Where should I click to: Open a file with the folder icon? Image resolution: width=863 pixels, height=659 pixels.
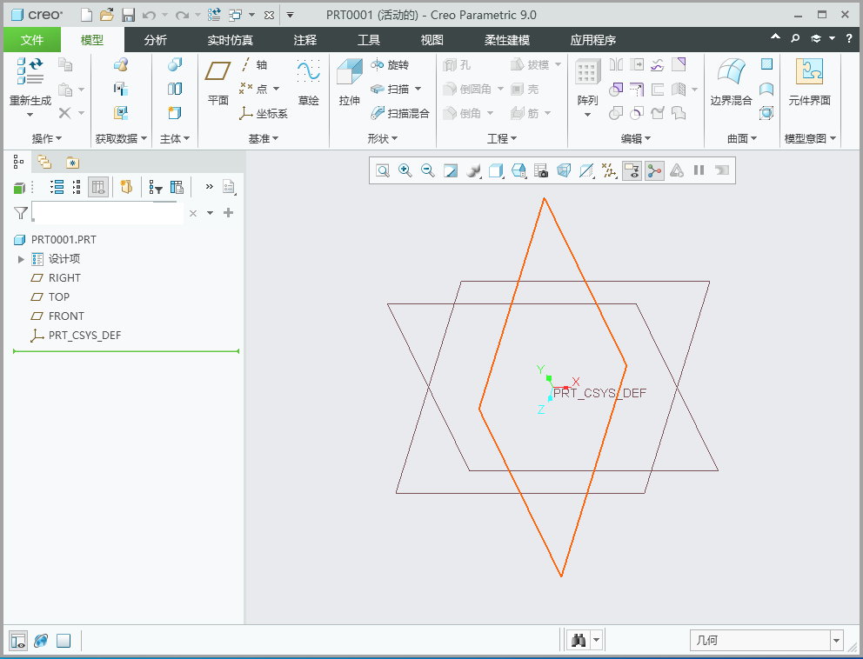point(107,15)
